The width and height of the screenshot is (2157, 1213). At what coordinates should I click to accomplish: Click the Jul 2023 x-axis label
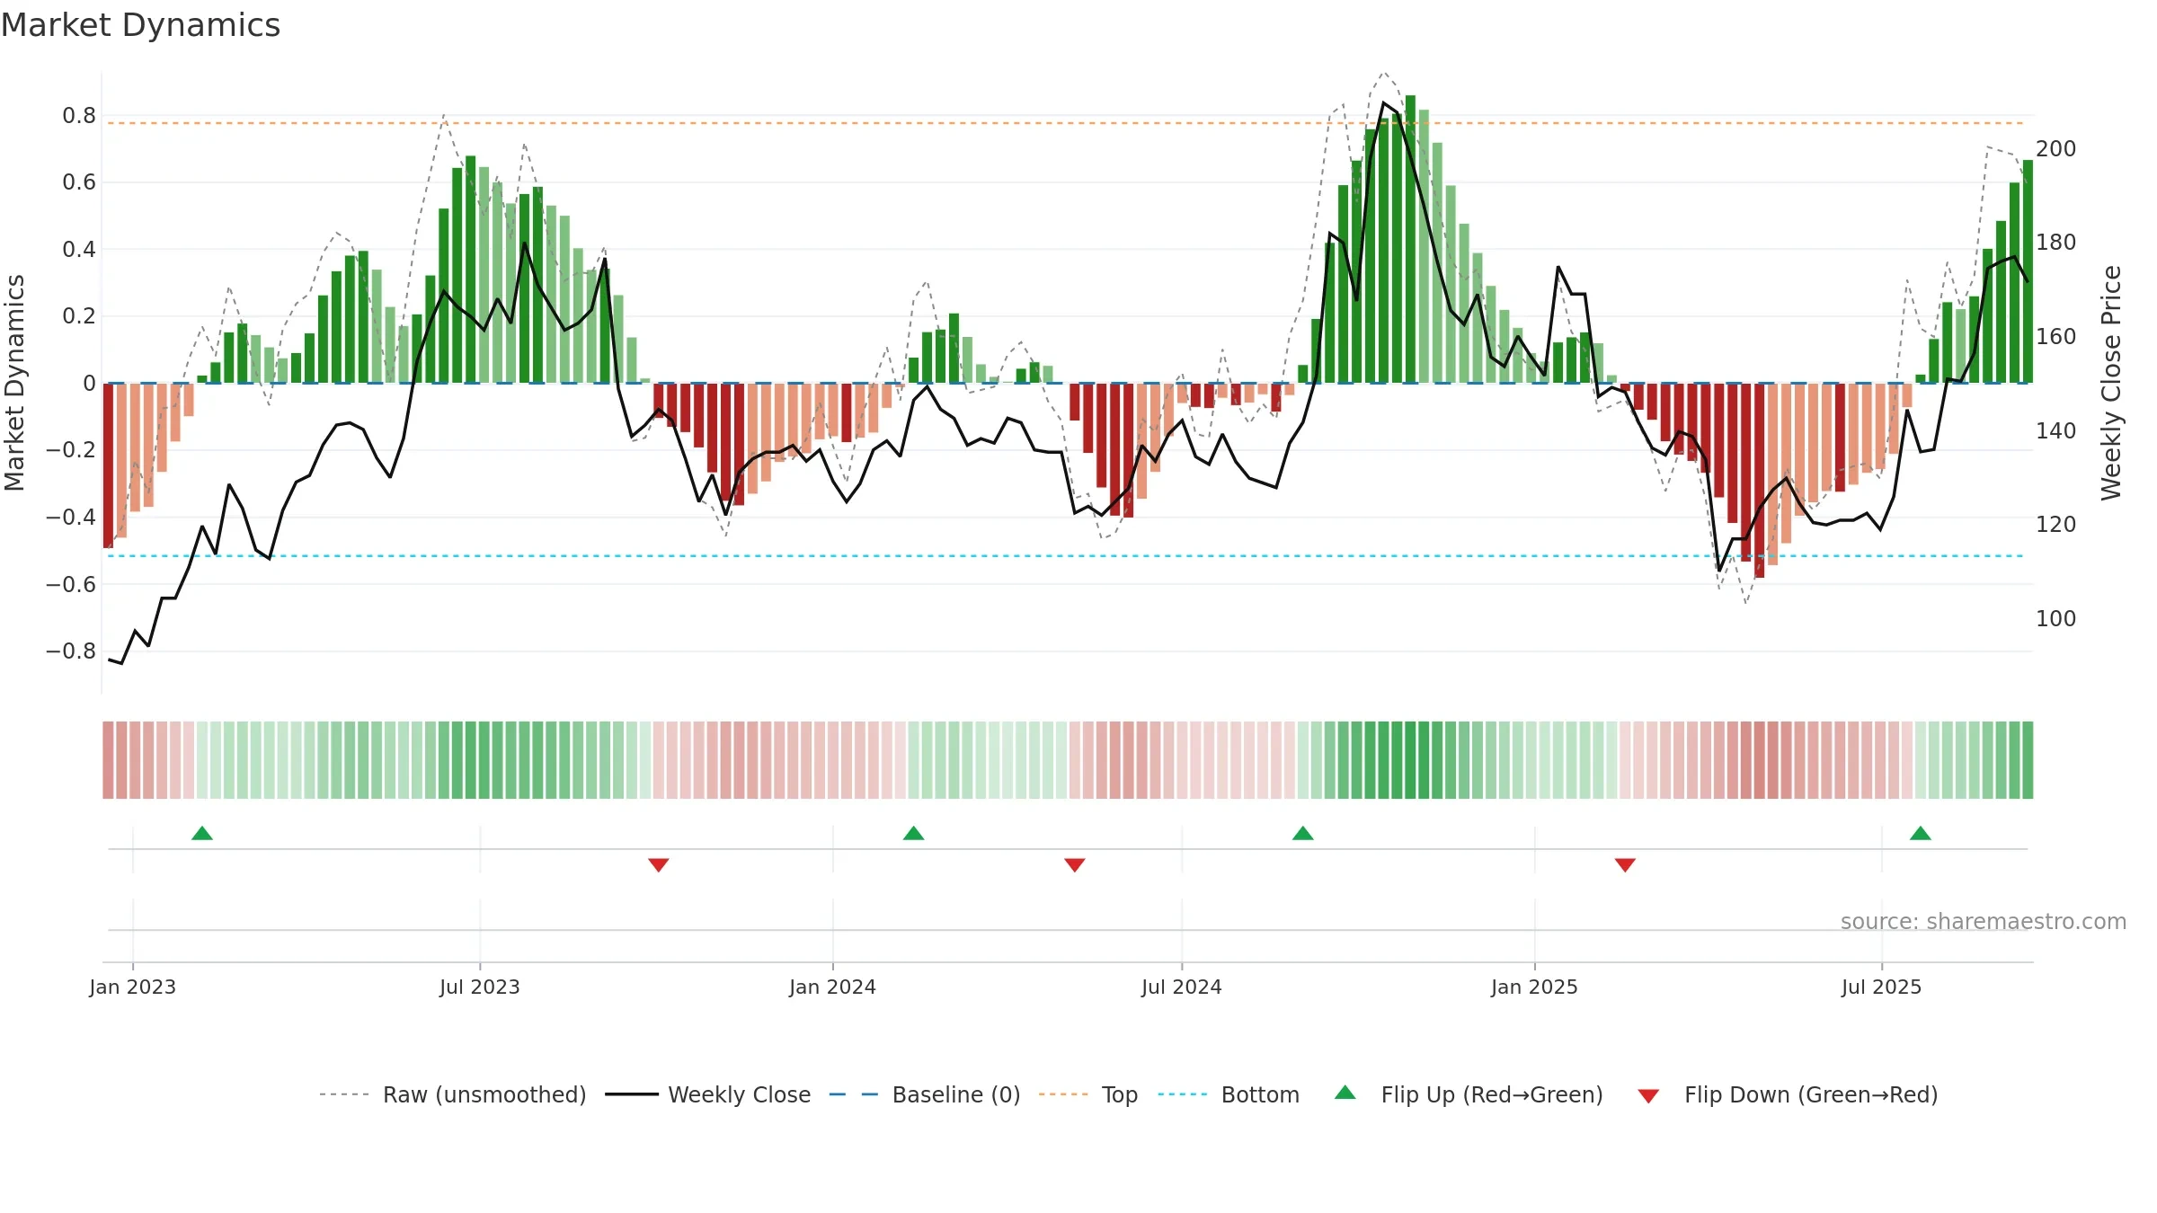click(x=480, y=987)
